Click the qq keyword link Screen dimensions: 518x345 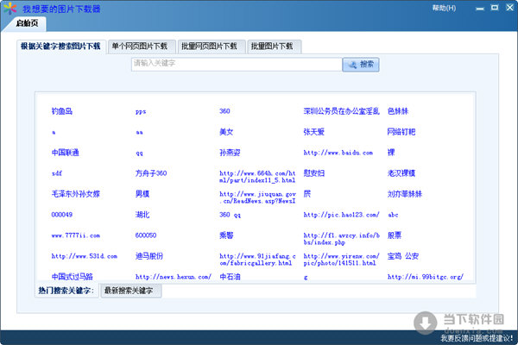[x=139, y=154]
